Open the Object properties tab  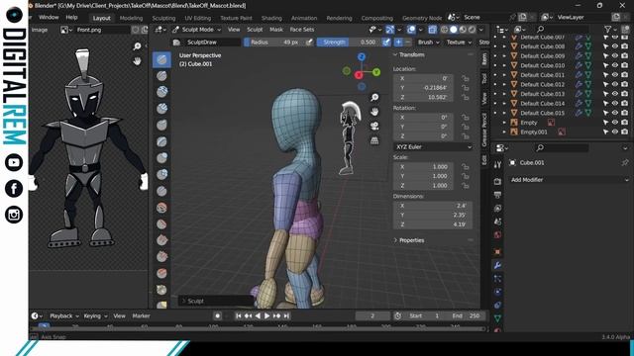(497, 252)
